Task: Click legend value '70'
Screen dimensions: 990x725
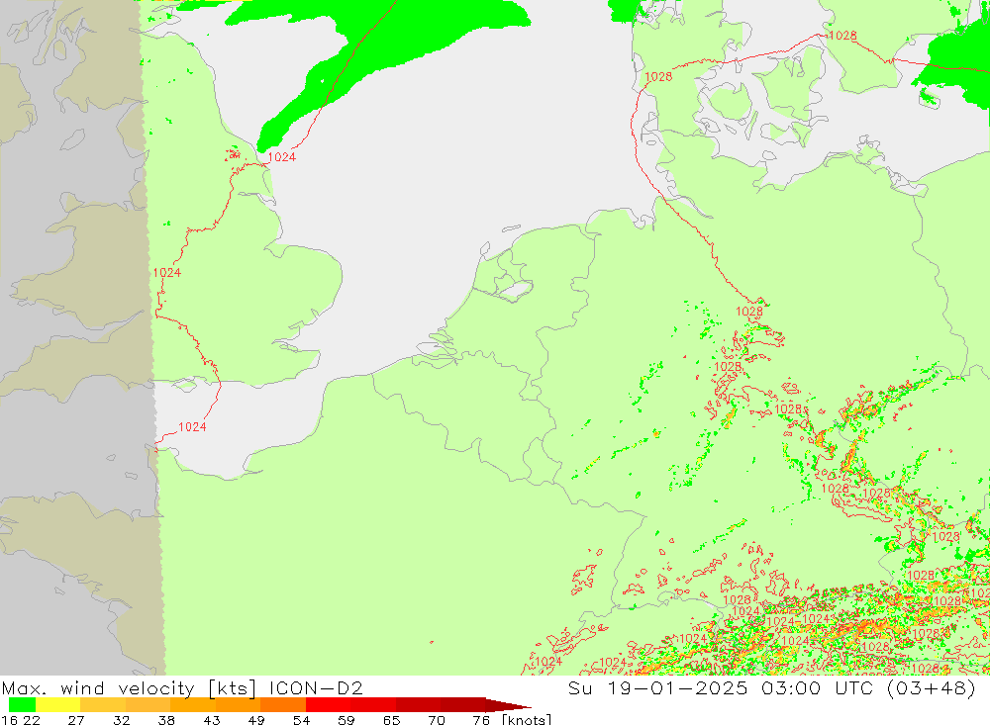Action: pos(437,720)
